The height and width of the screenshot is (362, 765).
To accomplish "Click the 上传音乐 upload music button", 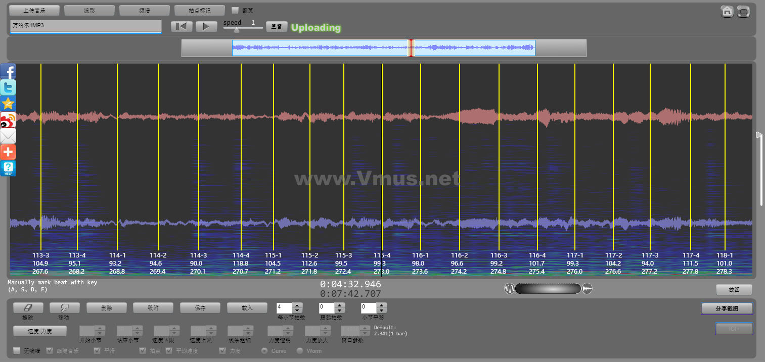I will 34,10.
